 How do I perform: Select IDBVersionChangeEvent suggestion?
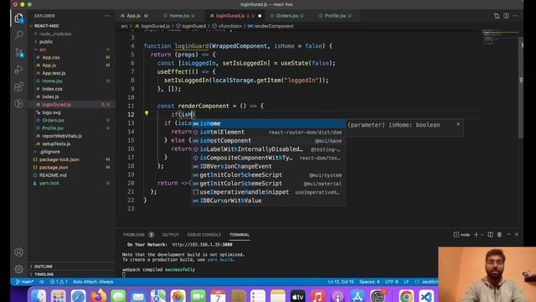pyautogui.click(x=268, y=166)
